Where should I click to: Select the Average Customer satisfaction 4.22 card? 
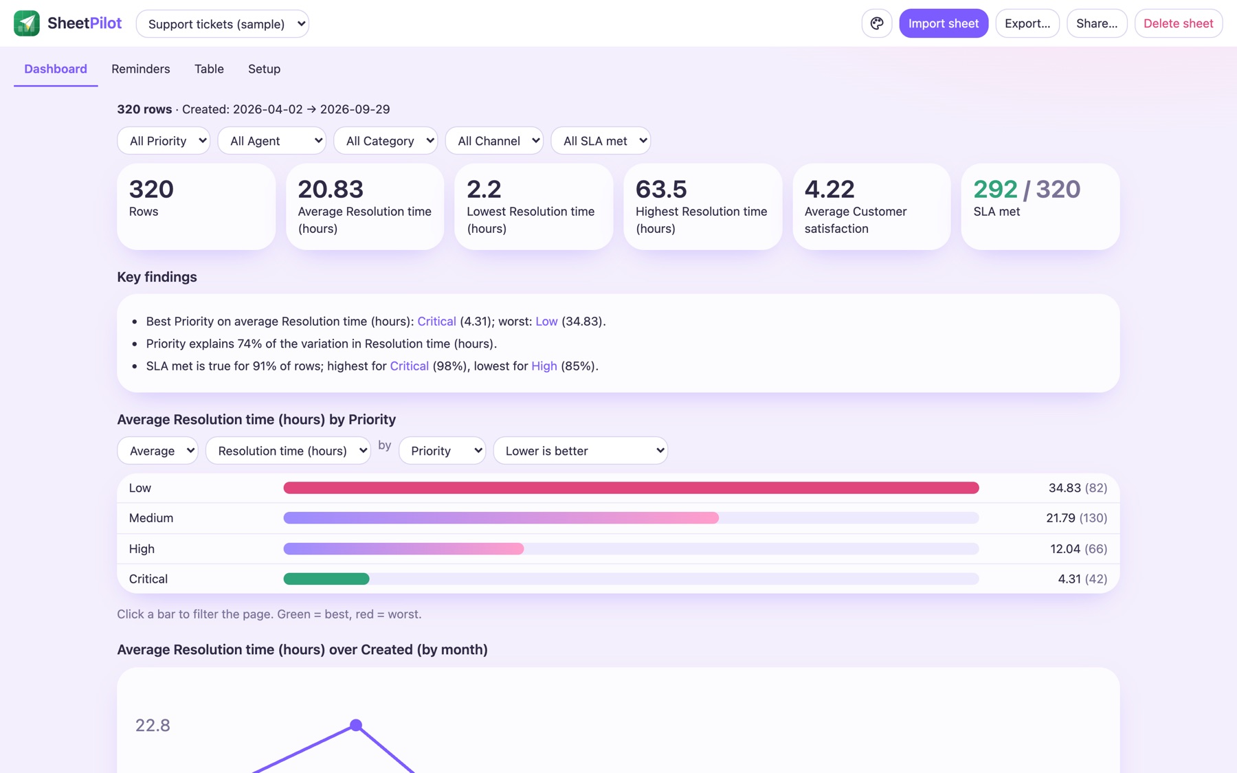(871, 206)
